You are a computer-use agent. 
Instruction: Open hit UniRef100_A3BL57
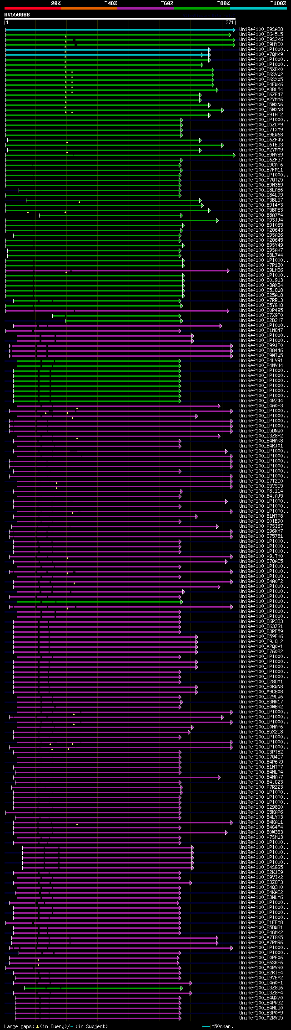(261, 200)
